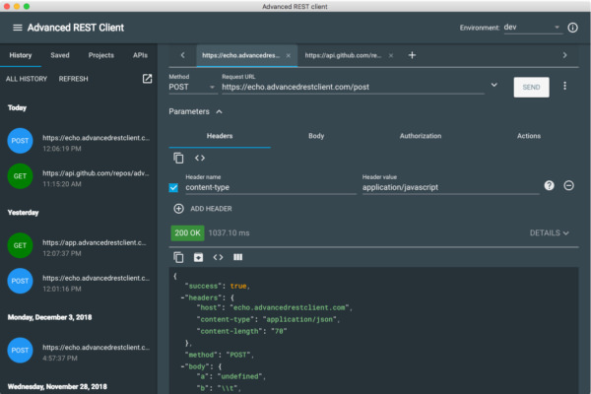Switch to the Authorization tab
The width and height of the screenshot is (591, 394).
tap(421, 135)
